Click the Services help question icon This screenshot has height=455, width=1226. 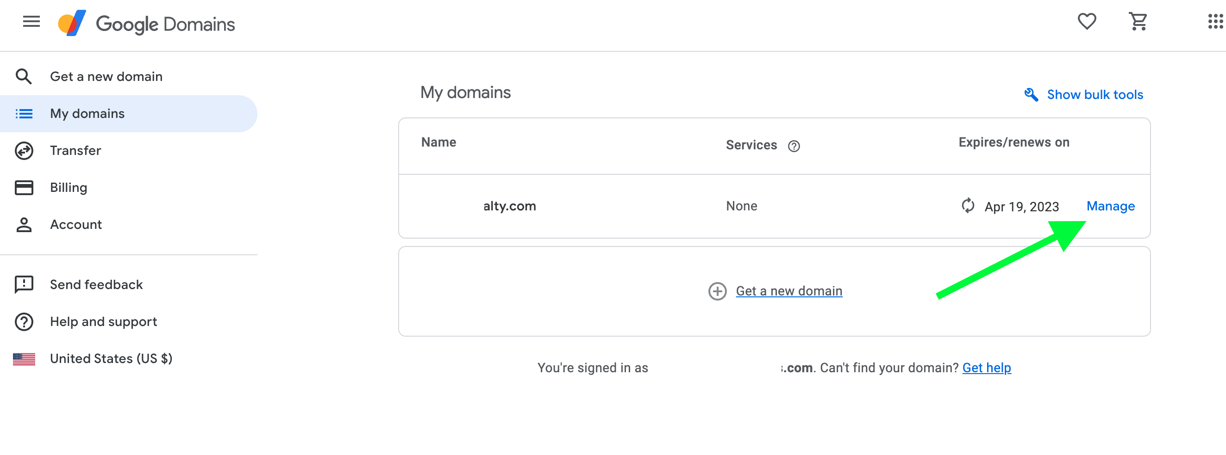click(x=794, y=146)
